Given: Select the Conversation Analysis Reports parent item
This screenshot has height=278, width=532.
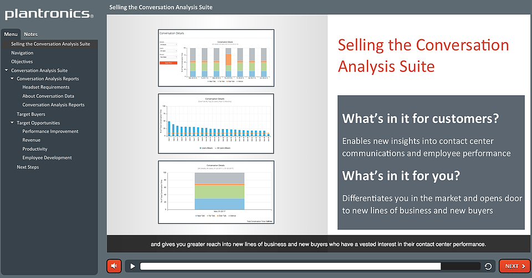Looking at the screenshot, I should [x=48, y=79].
